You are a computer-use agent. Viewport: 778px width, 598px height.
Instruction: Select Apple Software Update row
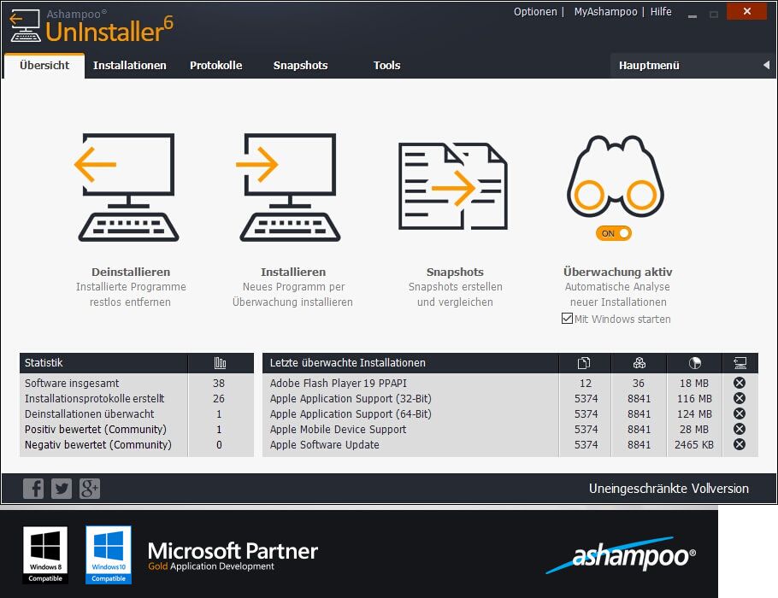[x=510, y=444]
